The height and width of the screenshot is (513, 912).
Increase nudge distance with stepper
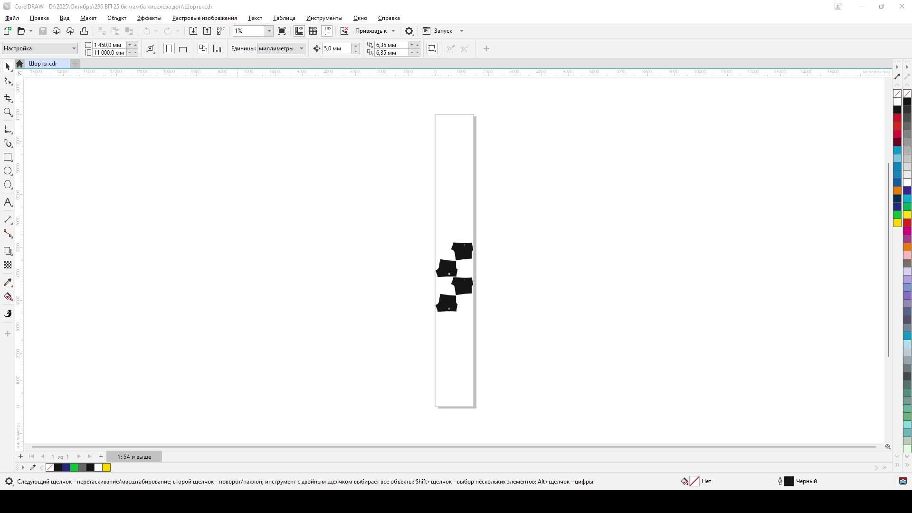(x=356, y=46)
